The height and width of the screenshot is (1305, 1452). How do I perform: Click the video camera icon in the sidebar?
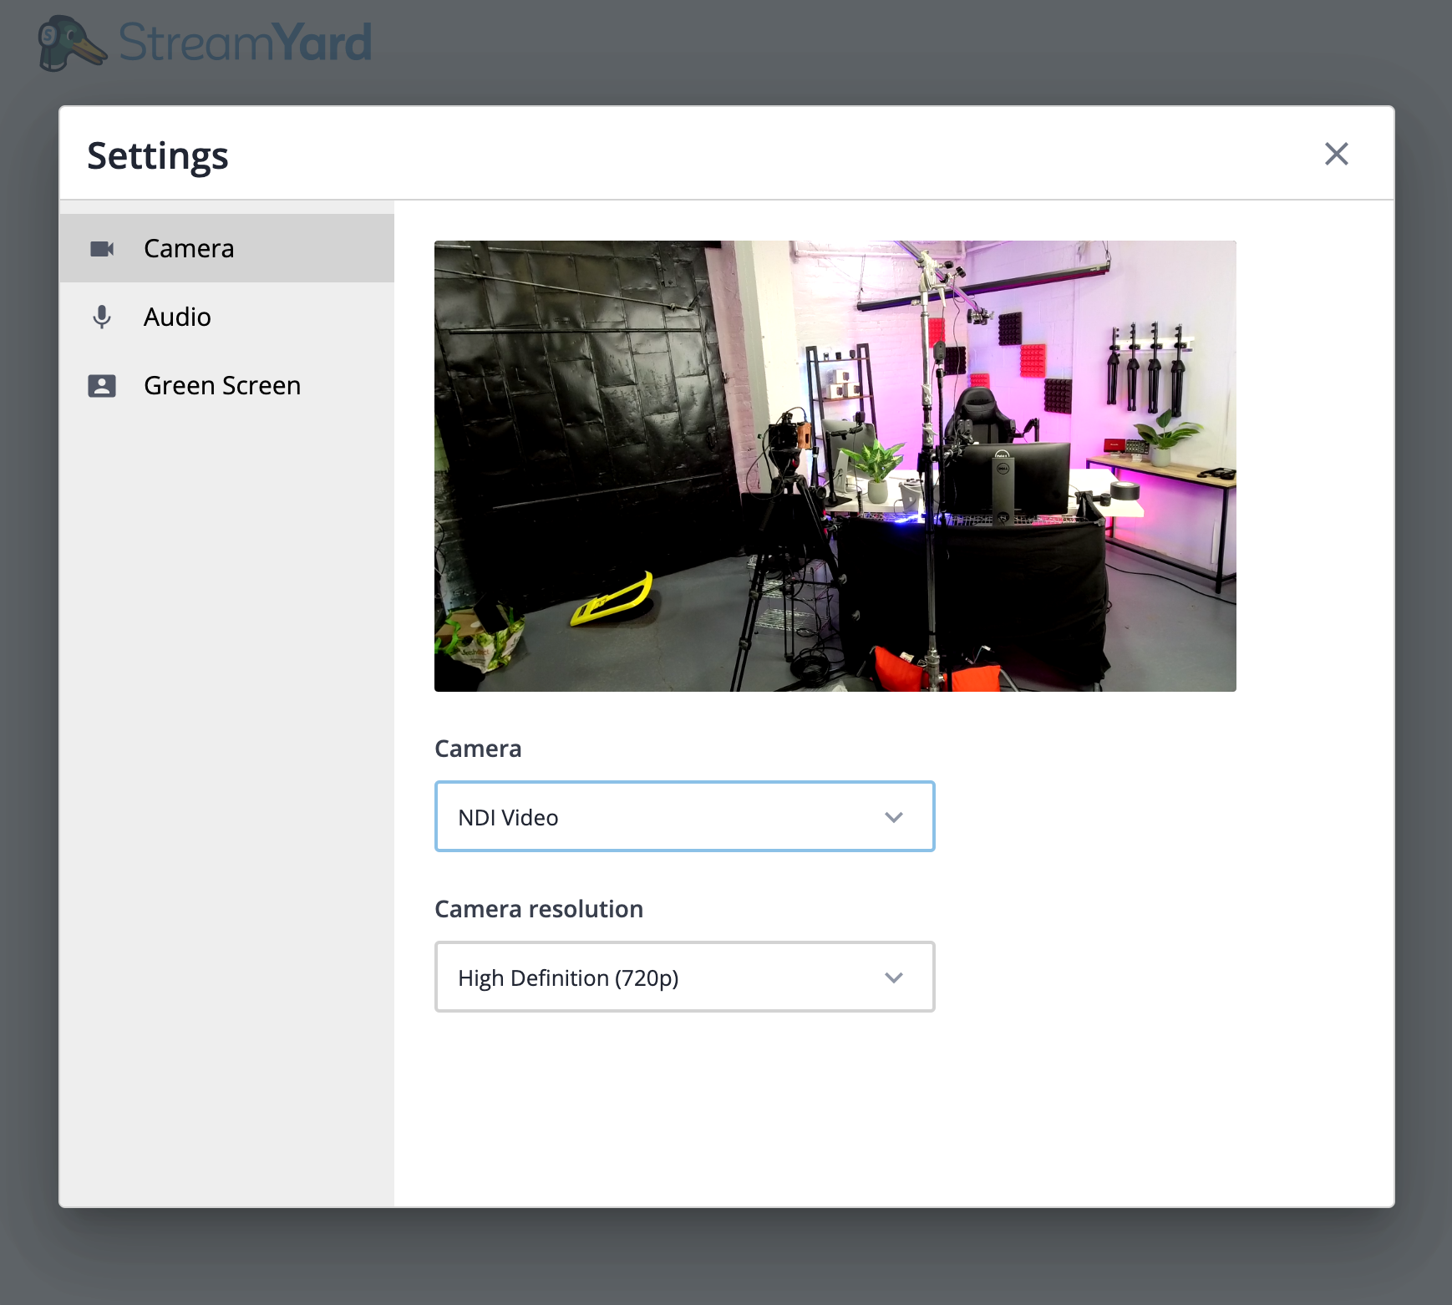(x=102, y=249)
